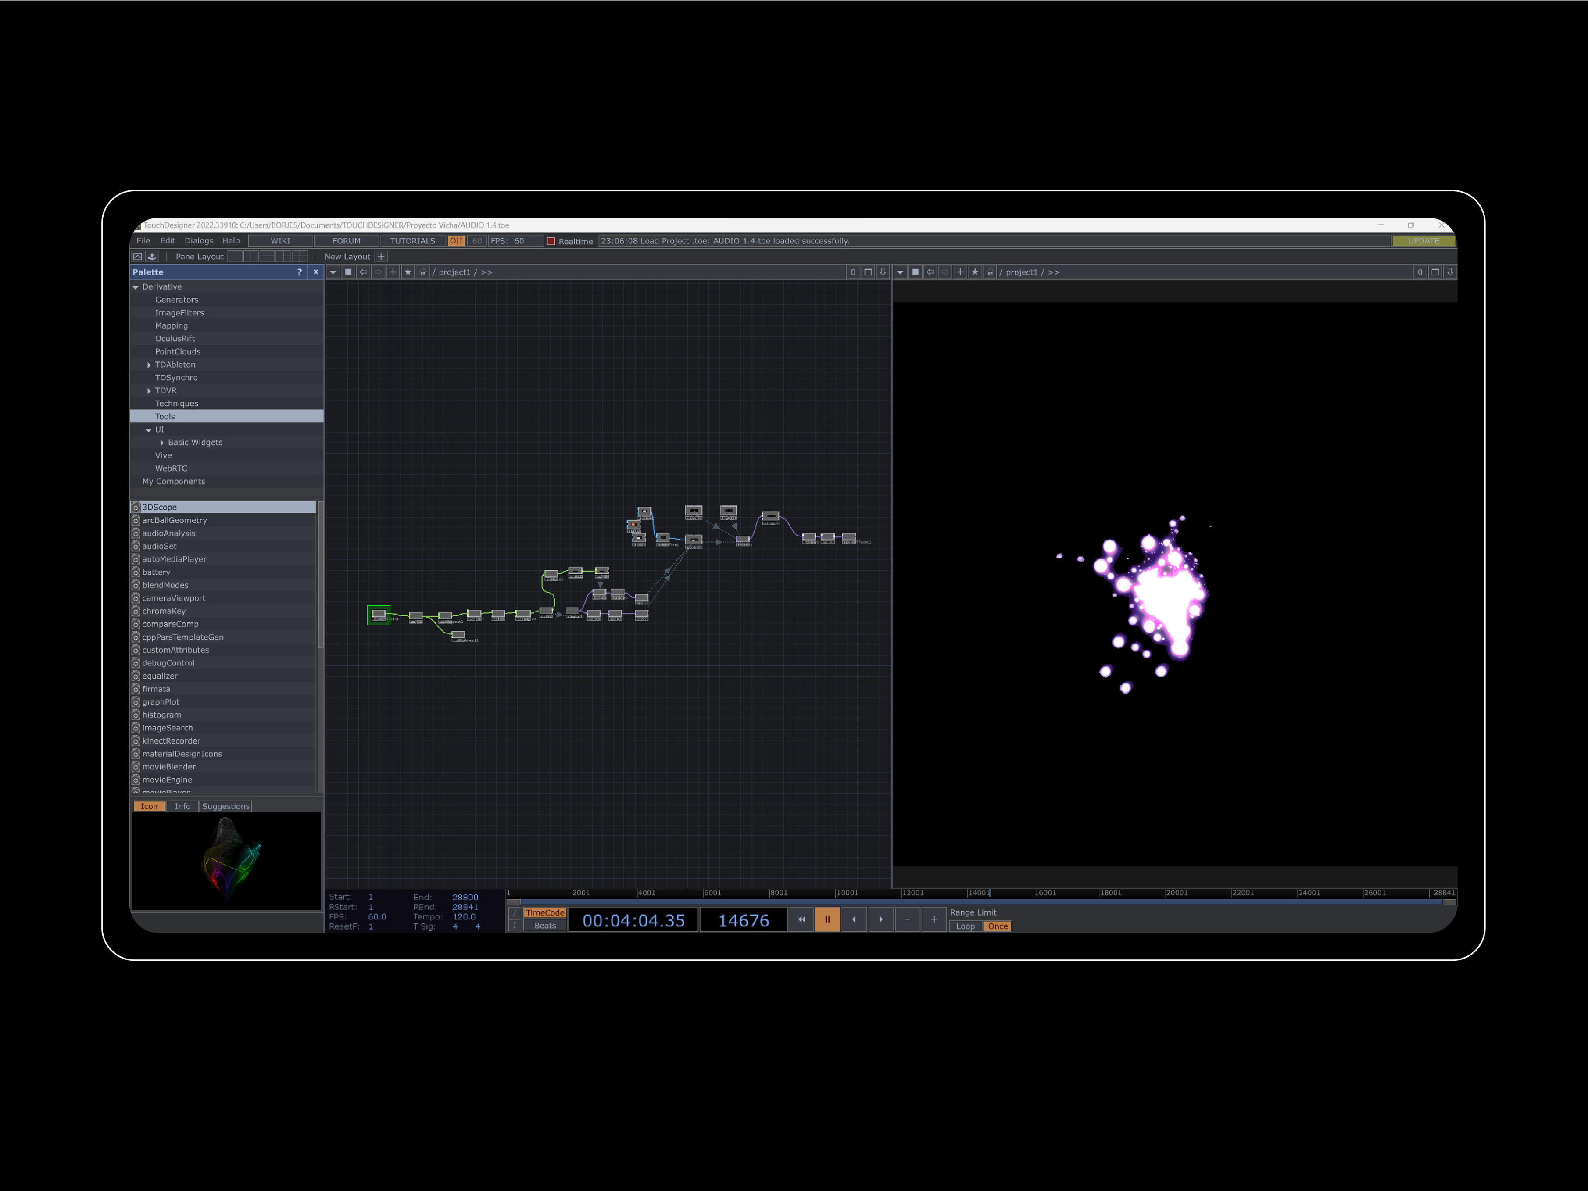Select the left-right split pane layout
This screenshot has height=1191, width=1588.
251,256
